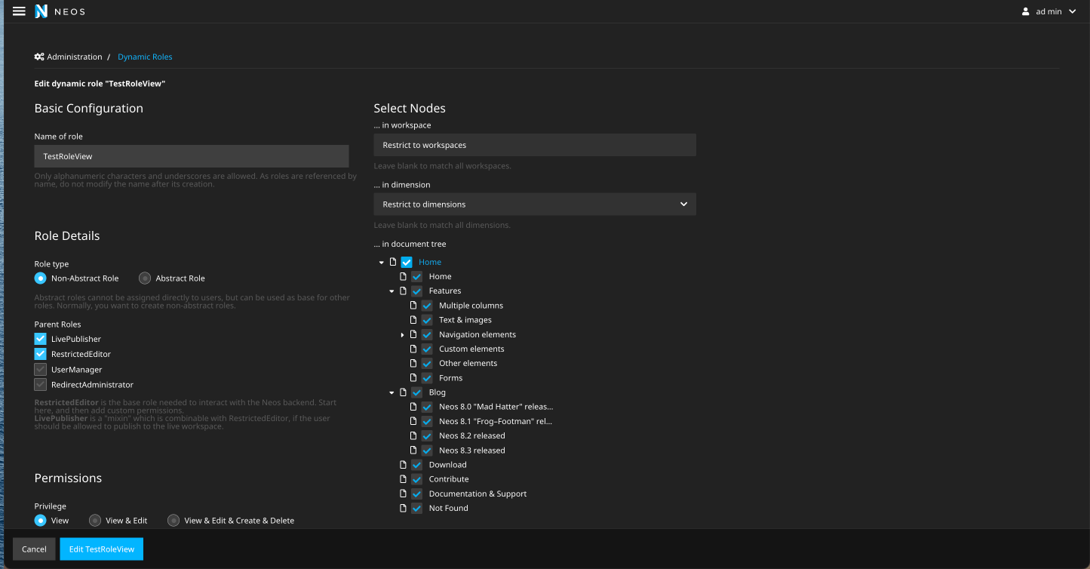Go to the Administration breadcrumb
The height and width of the screenshot is (569, 1090).
pos(75,57)
